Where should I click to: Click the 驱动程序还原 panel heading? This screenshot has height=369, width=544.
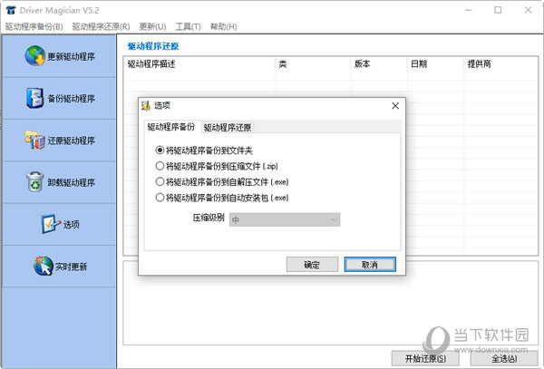(153, 46)
